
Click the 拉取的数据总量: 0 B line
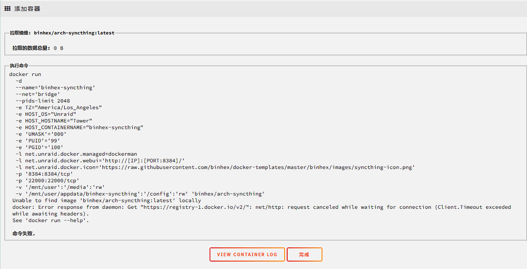(x=38, y=48)
